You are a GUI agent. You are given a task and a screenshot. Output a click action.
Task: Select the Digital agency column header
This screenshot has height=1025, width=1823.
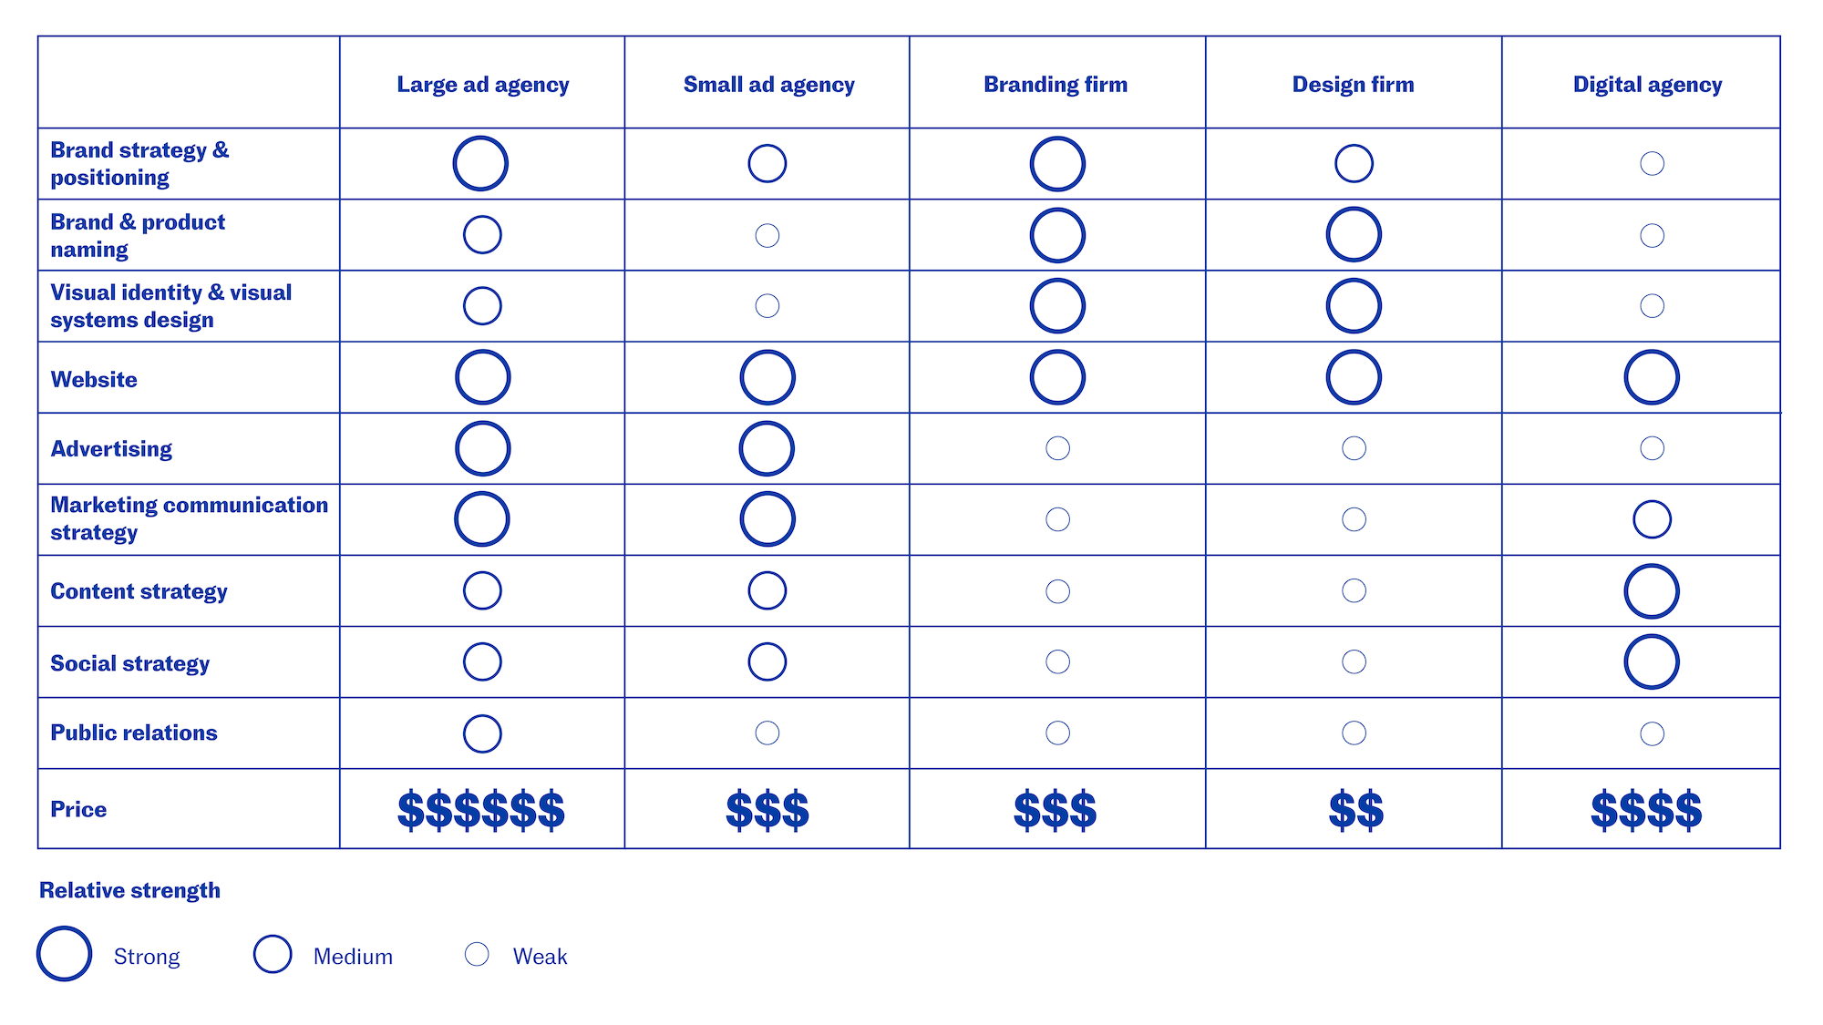pos(1647,85)
